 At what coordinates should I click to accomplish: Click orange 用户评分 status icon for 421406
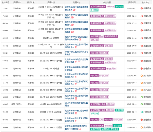[142, 76]
